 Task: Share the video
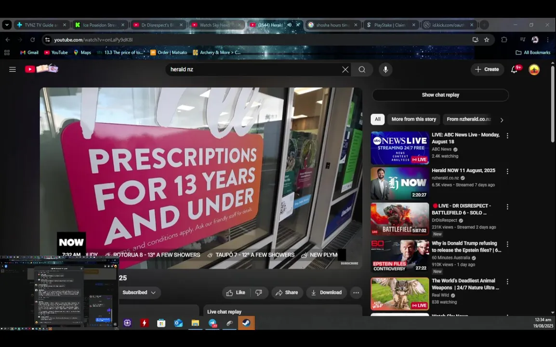[x=287, y=293]
